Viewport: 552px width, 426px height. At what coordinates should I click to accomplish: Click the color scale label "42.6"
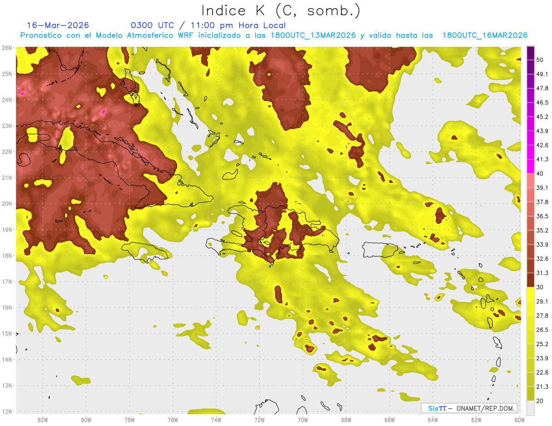click(542, 145)
